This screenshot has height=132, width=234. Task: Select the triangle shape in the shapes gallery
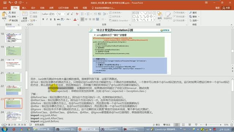[x=137, y=16]
